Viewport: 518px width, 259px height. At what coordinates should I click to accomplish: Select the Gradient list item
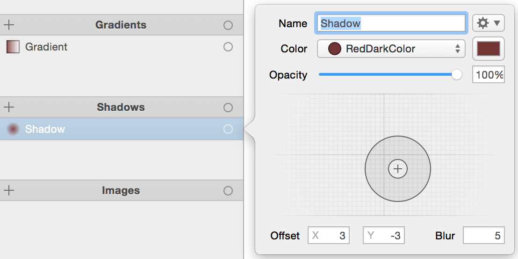46,47
